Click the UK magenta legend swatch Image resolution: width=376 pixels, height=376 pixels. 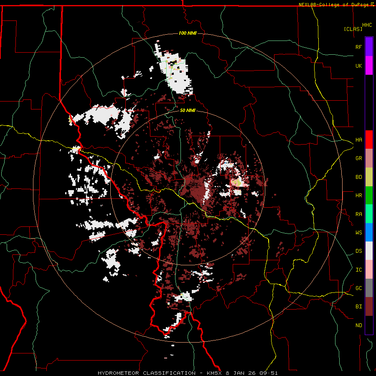click(369, 66)
